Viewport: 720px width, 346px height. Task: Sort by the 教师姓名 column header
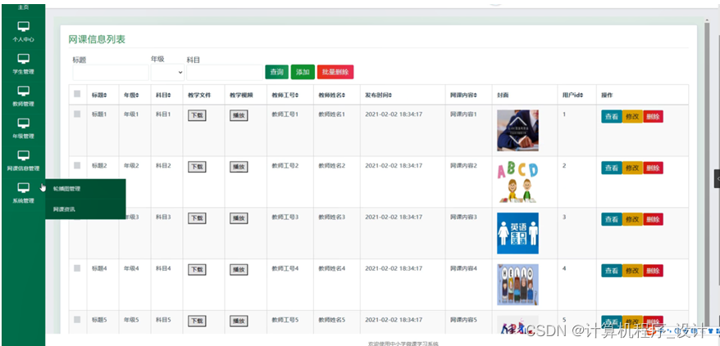(331, 96)
